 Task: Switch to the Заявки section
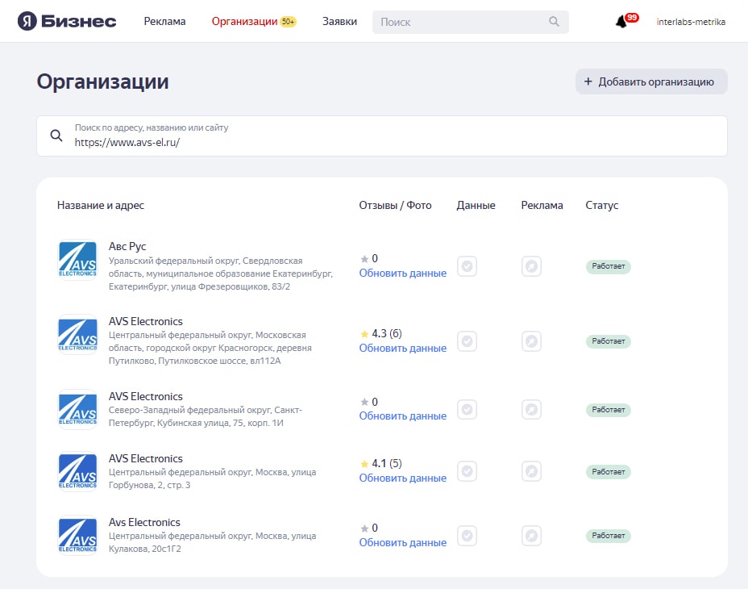click(339, 22)
